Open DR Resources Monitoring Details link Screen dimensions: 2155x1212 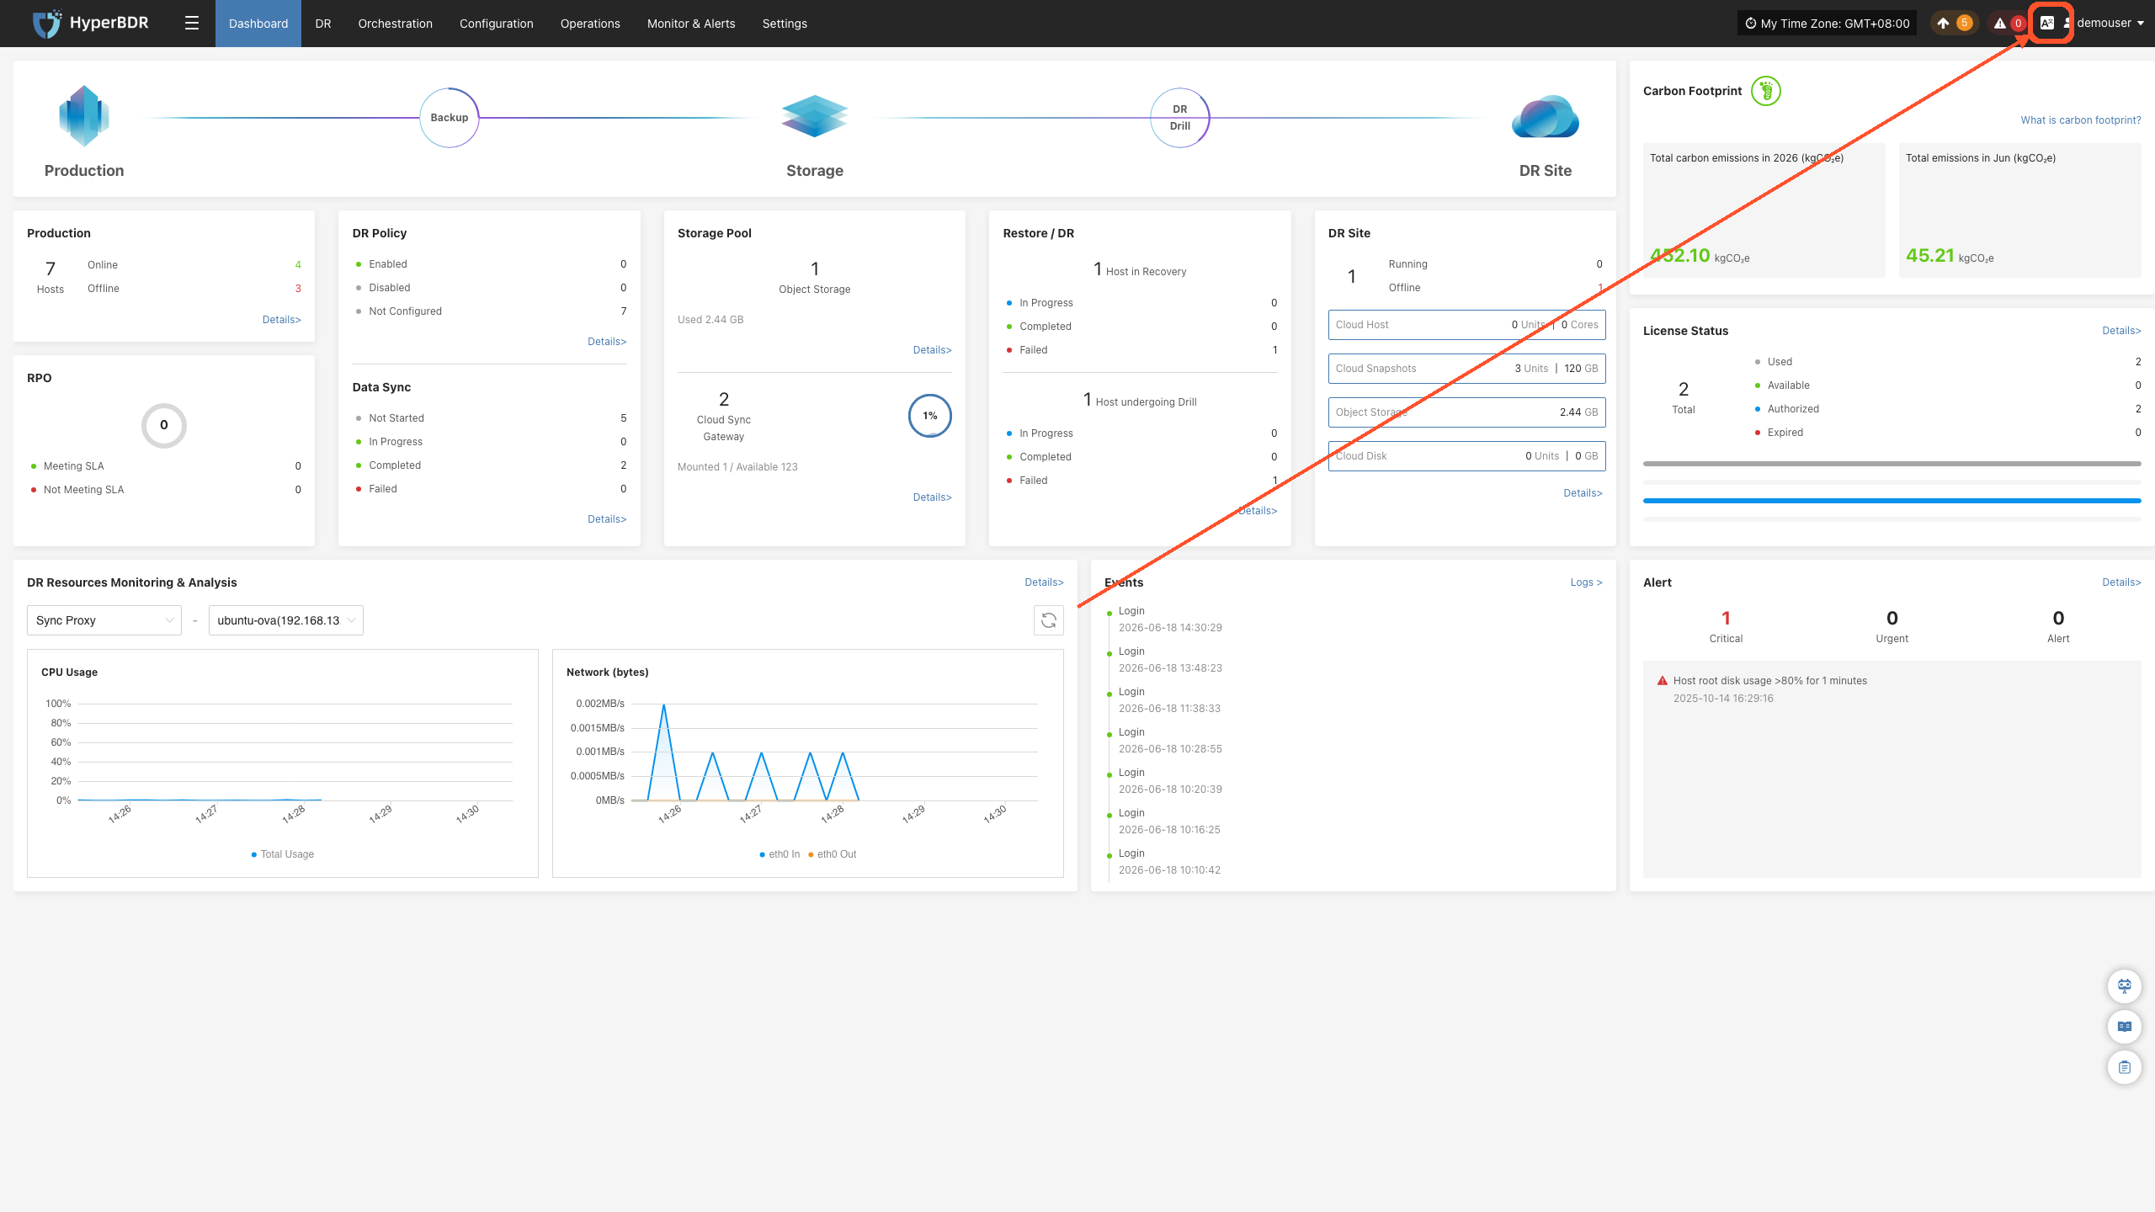point(1044,582)
